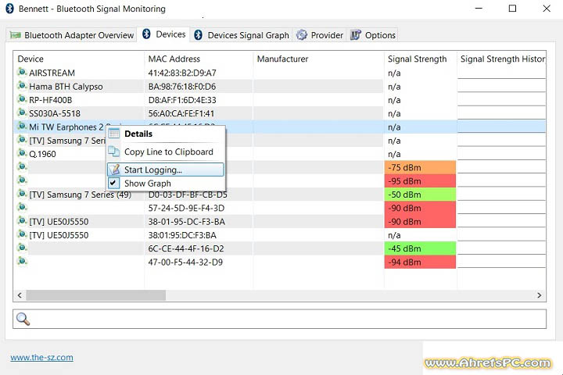Click device icon for the -45 dBm row
The image size is (563, 375).
22,248
